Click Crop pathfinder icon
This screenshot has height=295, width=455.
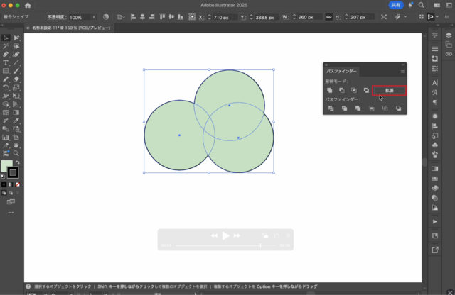pos(371,108)
